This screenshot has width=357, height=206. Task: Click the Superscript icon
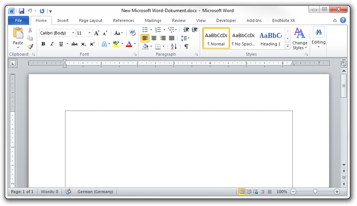point(92,44)
